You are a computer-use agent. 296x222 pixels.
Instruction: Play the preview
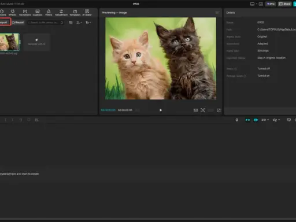pos(161,110)
